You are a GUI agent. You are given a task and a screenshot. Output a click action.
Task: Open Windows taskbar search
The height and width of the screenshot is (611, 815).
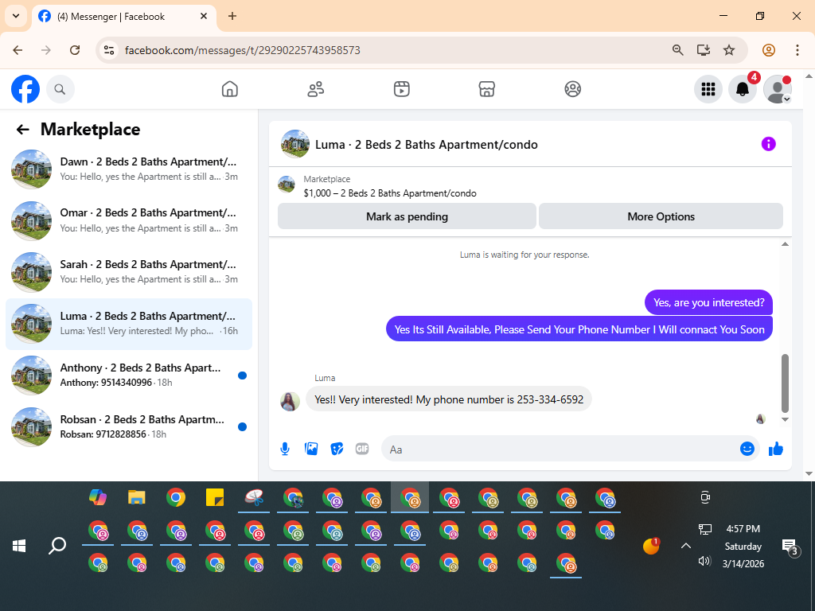coord(57,546)
